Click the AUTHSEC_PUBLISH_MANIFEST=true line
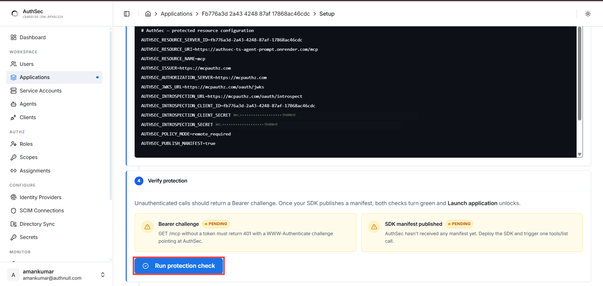This screenshot has width=603, height=286. pyautogui.click(x=178, y=143)
